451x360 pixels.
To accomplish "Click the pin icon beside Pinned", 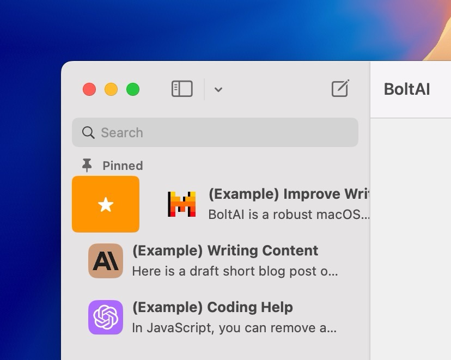I will (x=87, y=165).
